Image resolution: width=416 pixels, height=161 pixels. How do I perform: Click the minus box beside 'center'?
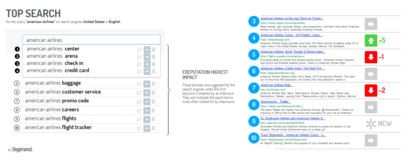(147, 50)
